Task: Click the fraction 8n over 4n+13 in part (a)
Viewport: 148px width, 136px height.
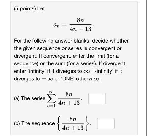Action: coord(69,98)
